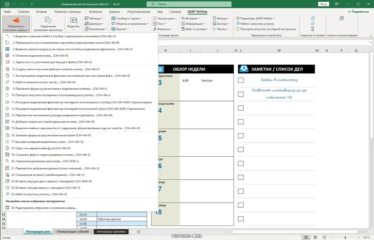Viewport: 374px width, 240px height.
Task: Open the Рецензирование ribbon tab
Action: 138,12
